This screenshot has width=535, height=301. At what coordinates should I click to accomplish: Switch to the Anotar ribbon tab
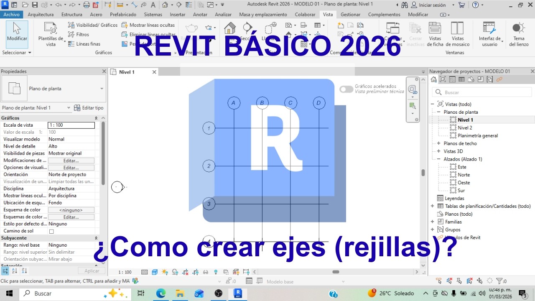200,14
